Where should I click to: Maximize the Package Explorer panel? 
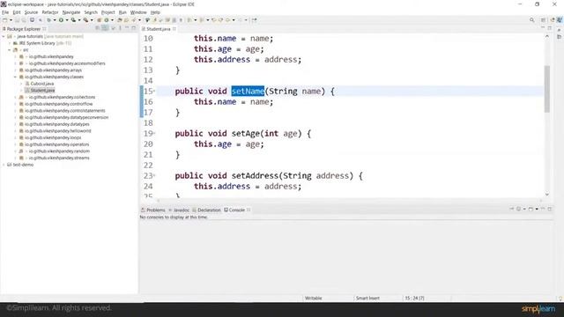point(133,28)
